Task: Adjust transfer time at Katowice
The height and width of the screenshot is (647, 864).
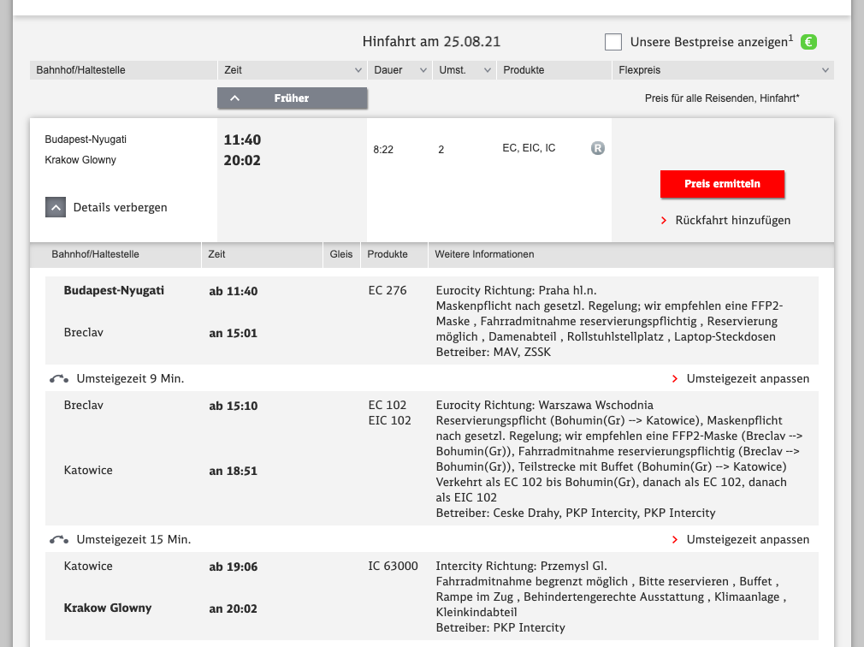Action: [x=747, y=540]
